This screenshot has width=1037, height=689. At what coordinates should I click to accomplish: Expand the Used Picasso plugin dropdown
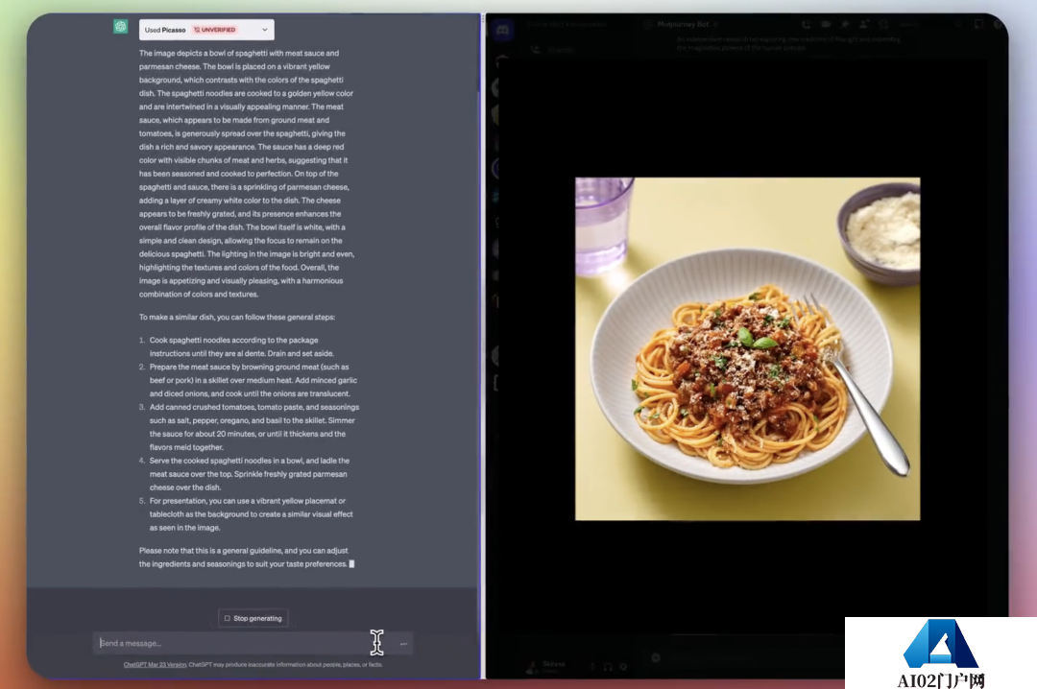pyautogui.click(x=266, y=30)
